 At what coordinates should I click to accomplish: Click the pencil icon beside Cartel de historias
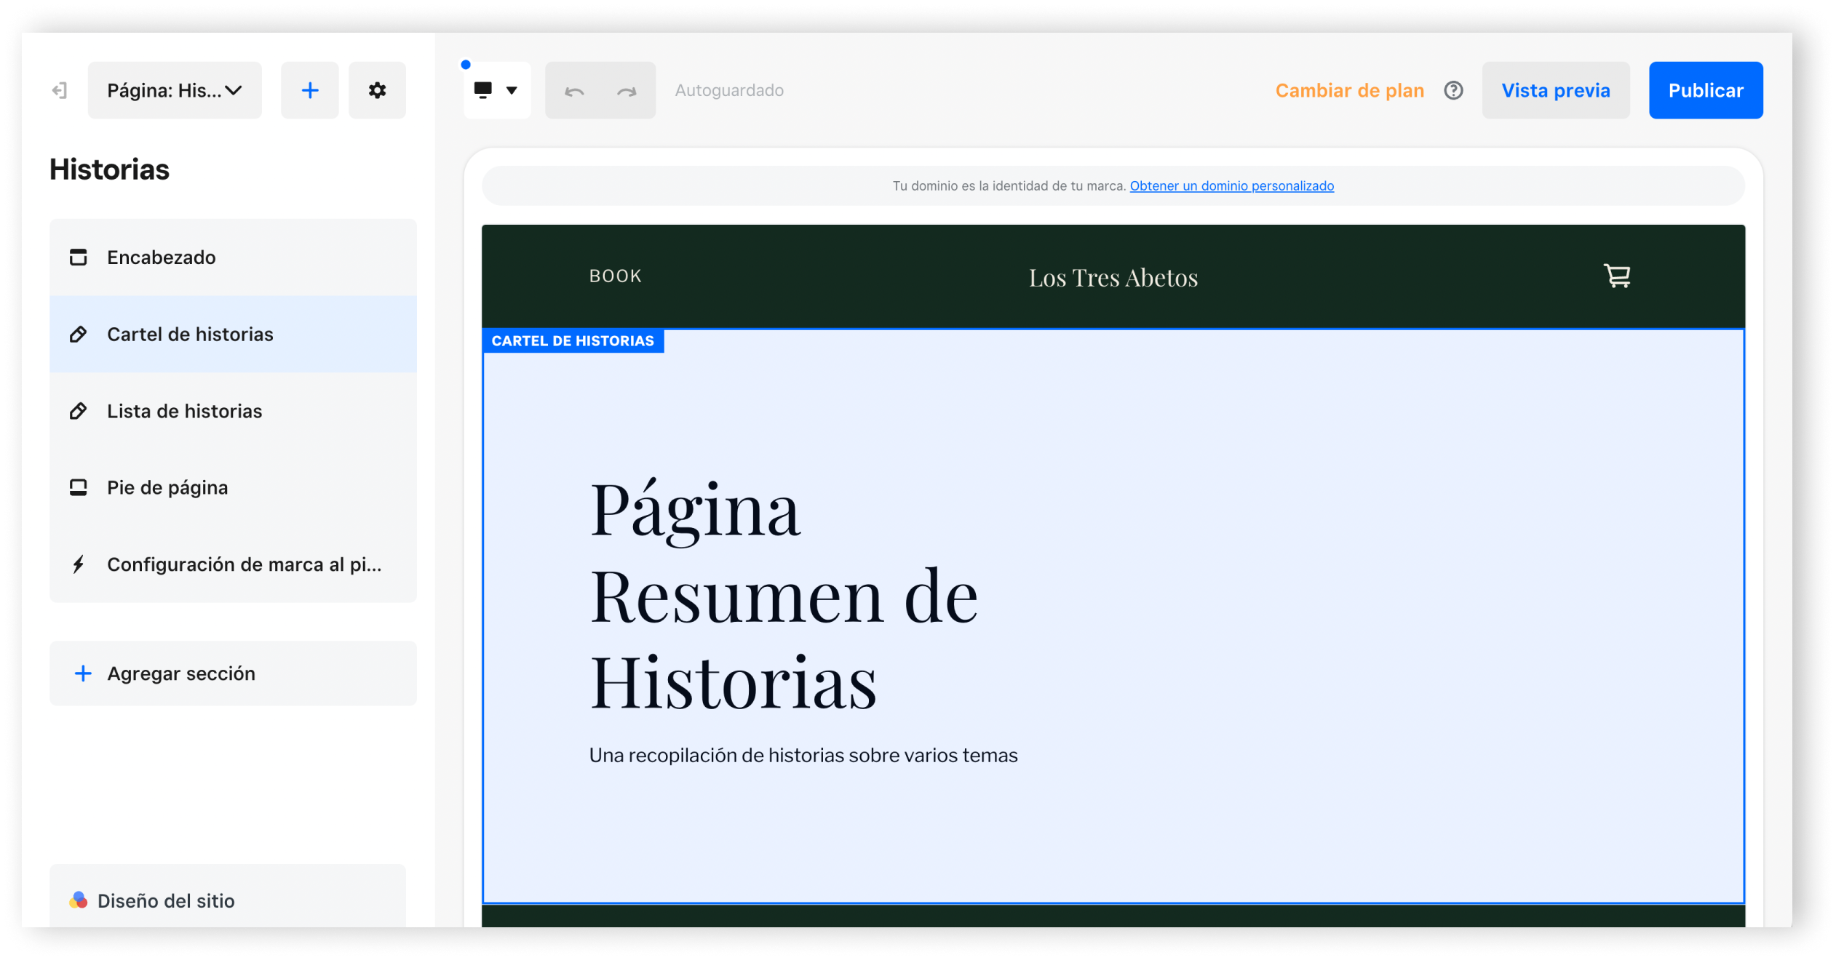pyautogui.click(x=78, y=335)
